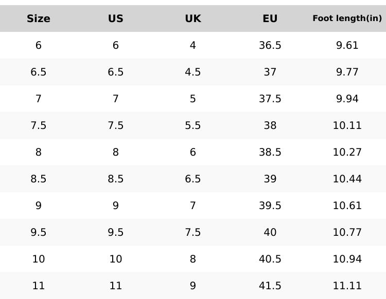Click UK size 4.5 cell
Image resolution: width=386 pixels, height=299 pixels.
(x=193, y=72)
